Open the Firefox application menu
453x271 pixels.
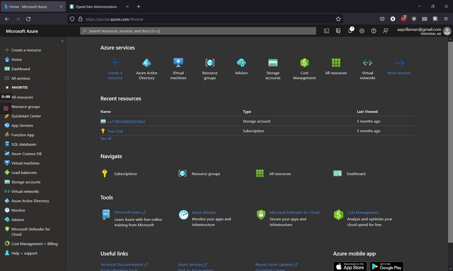[446, 19]
